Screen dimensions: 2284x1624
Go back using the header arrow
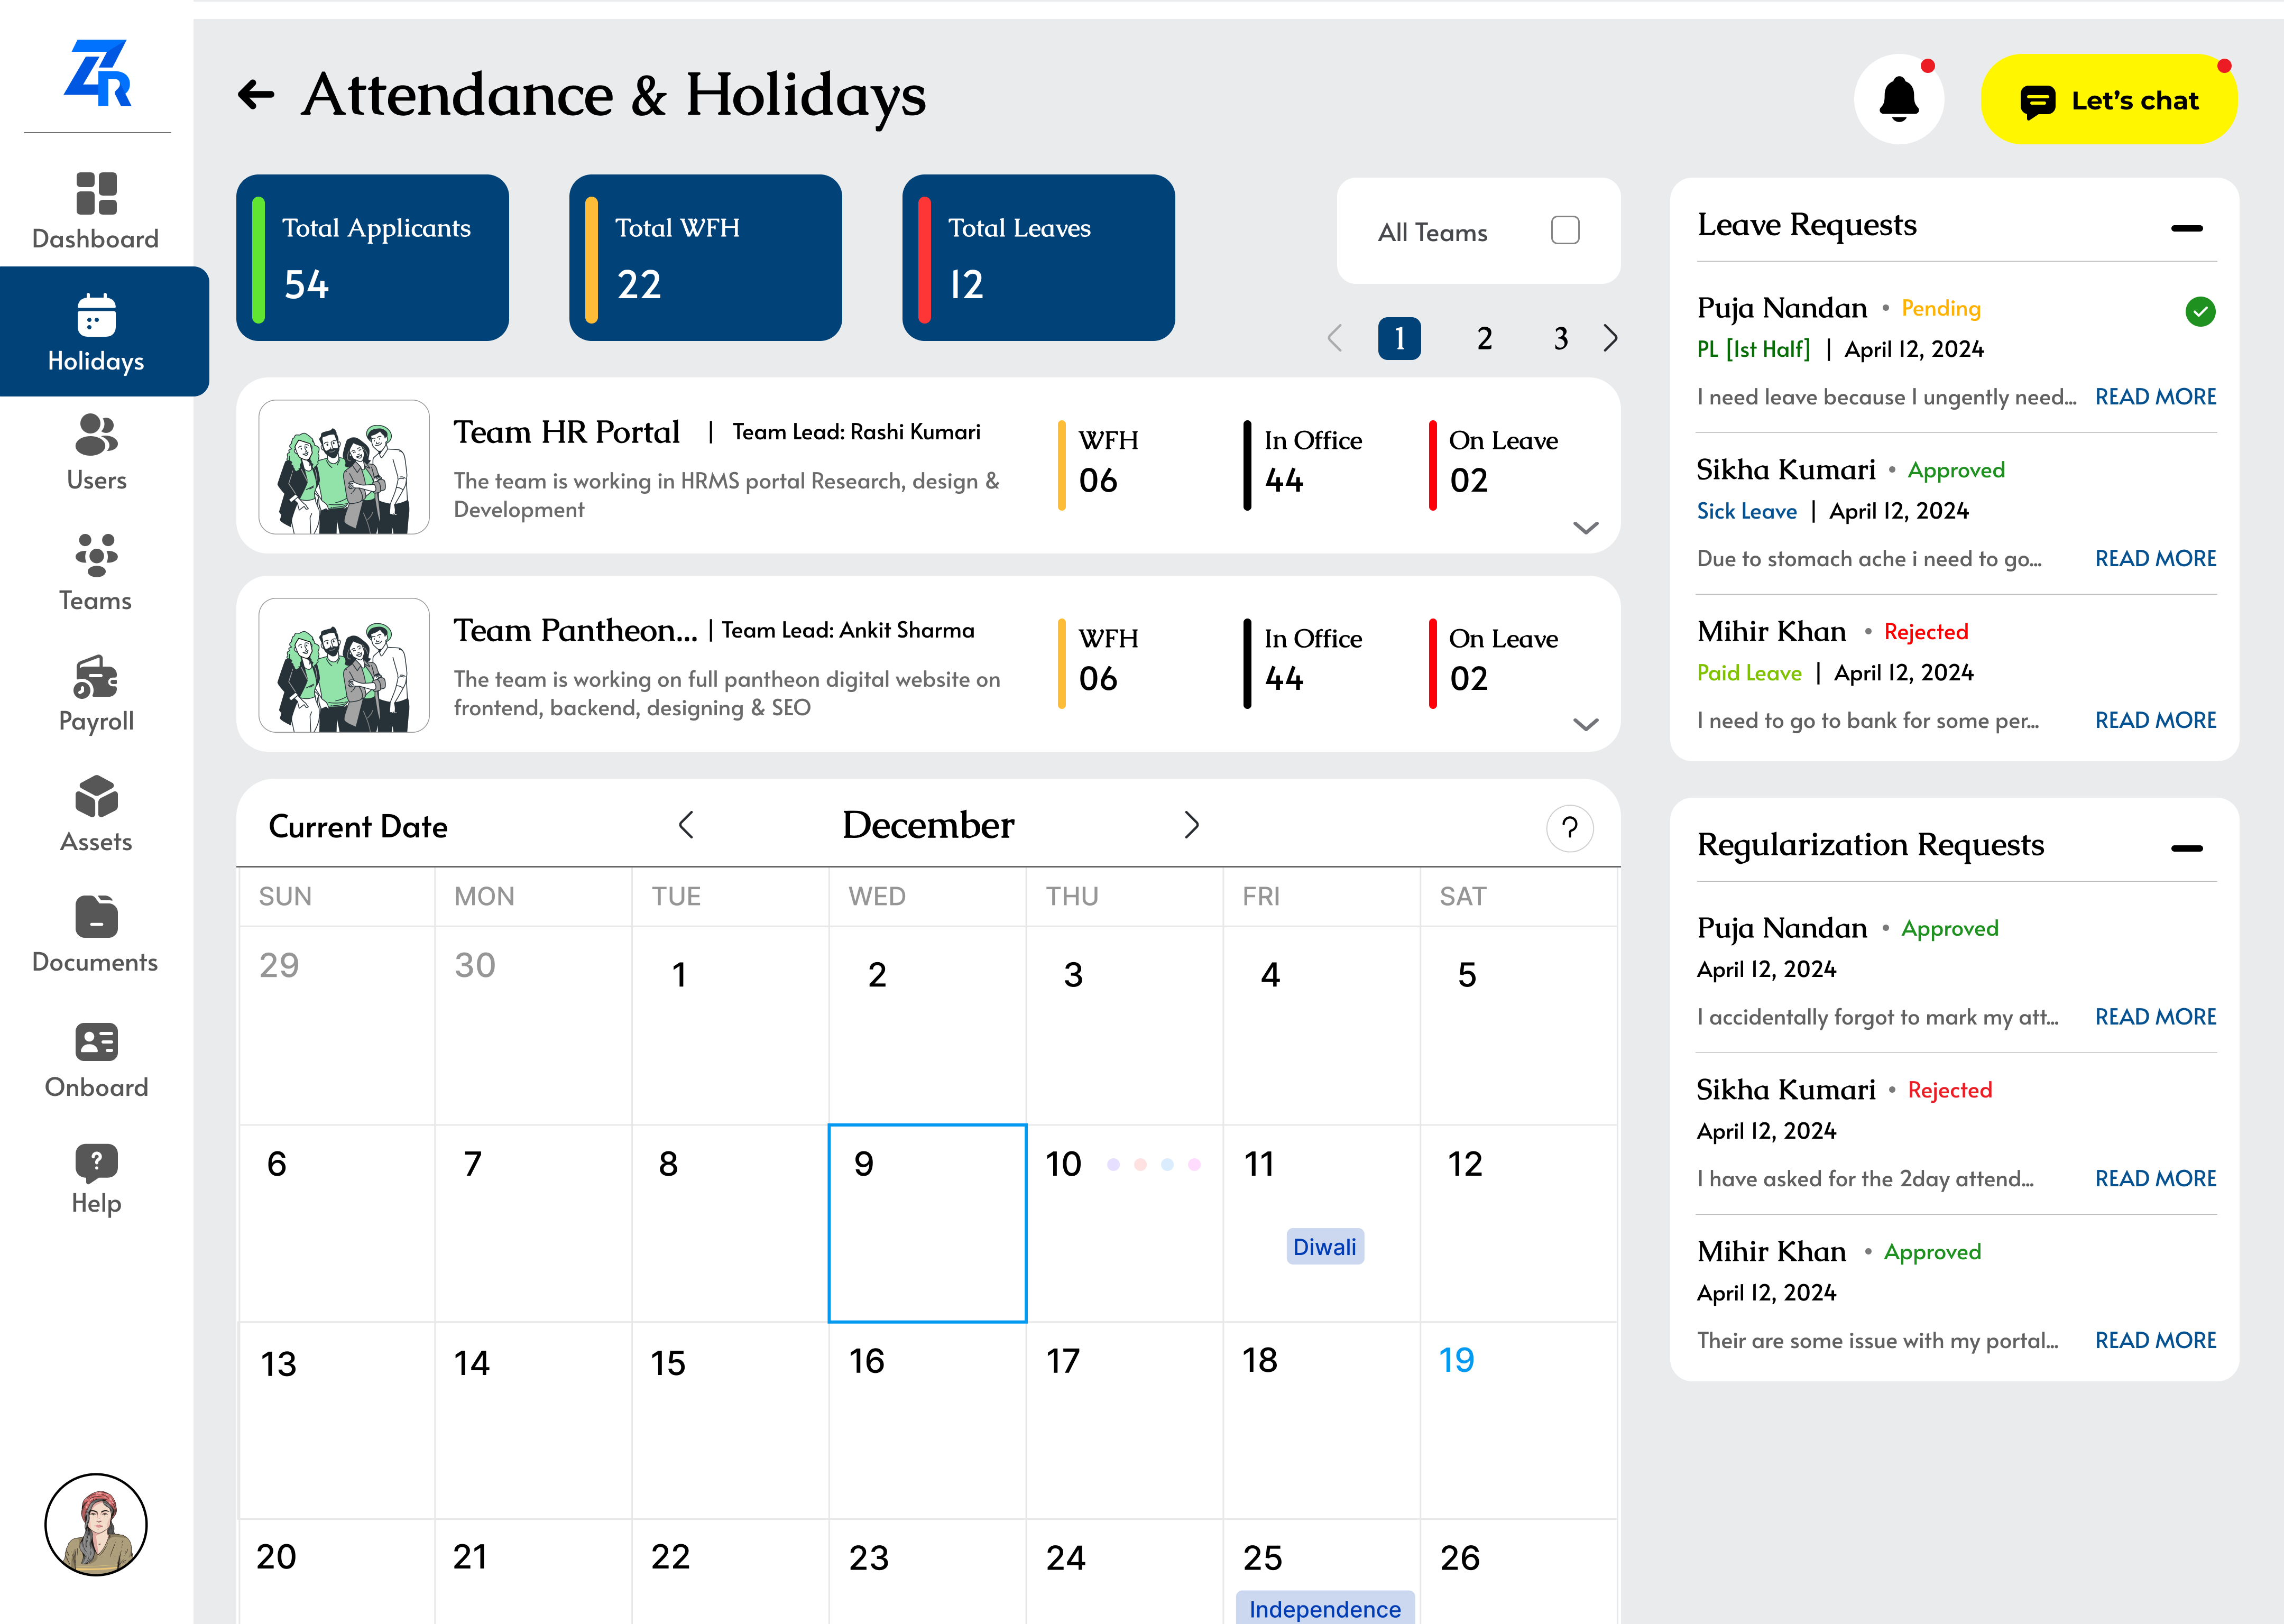tap(256, 95)
